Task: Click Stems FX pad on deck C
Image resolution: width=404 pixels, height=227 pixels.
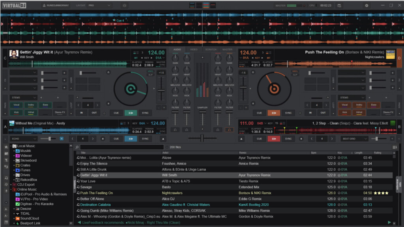Action: (x=60, y=112)
